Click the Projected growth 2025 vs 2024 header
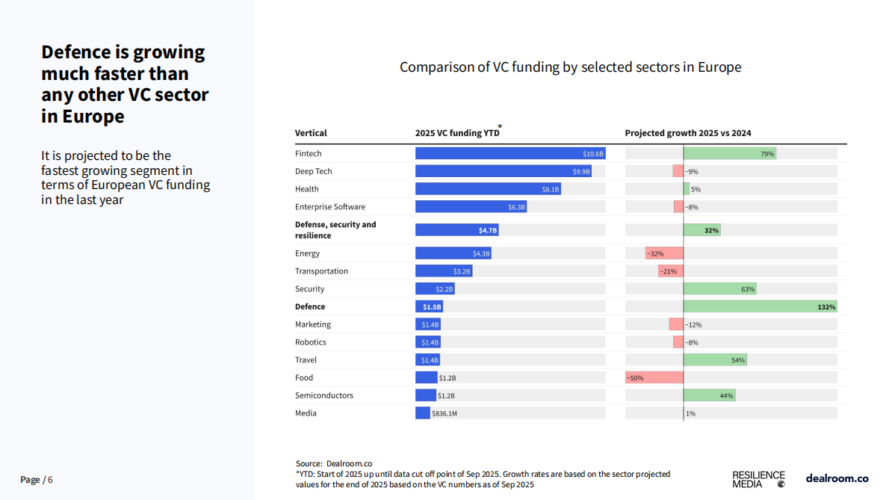This screenshot has width=889, height=500. [x=688, y=133]
